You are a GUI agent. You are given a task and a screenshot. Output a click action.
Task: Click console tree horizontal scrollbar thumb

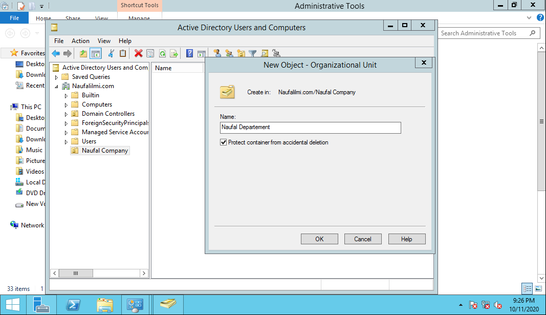[x=76, y=273]
